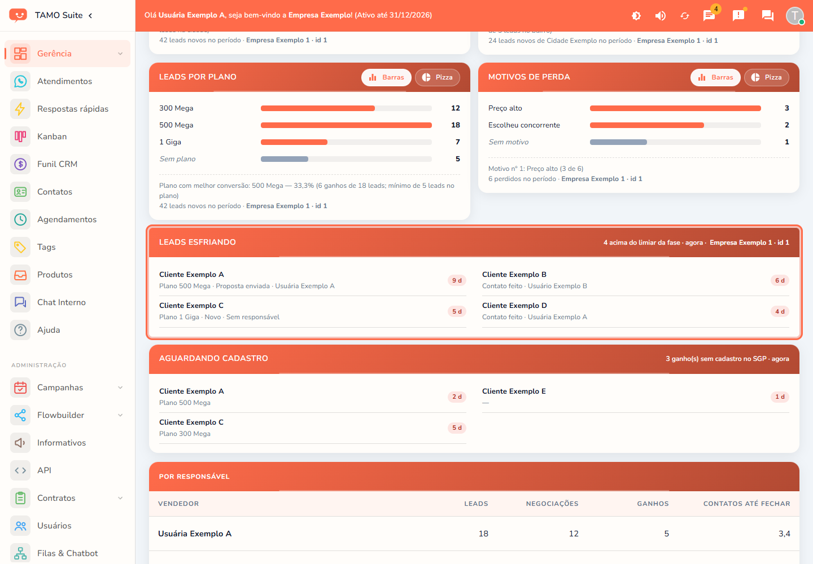Image resolution: width=813 pixels, height=564 pixels.
Task: Open Cliente Exemplo B lead row
Action: pyautogui.click(x=636, y=280)
